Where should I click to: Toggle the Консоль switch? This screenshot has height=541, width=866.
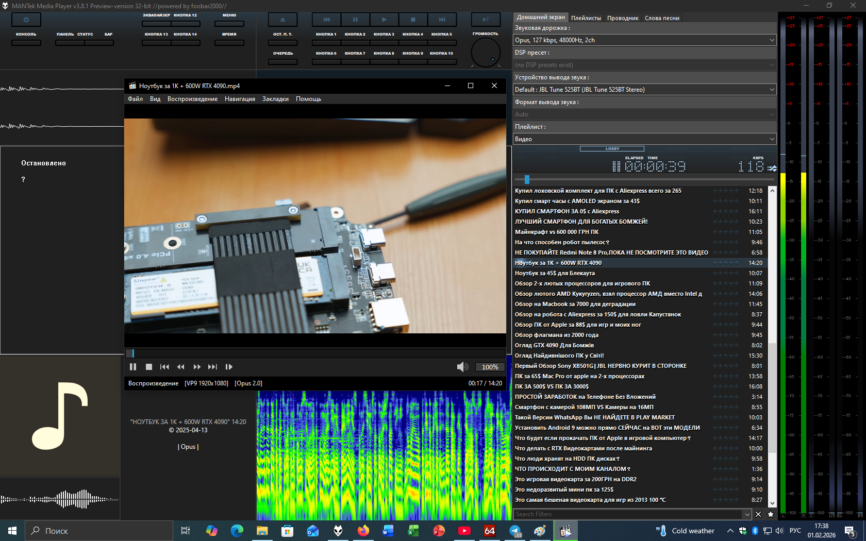(x=26, y=43)
